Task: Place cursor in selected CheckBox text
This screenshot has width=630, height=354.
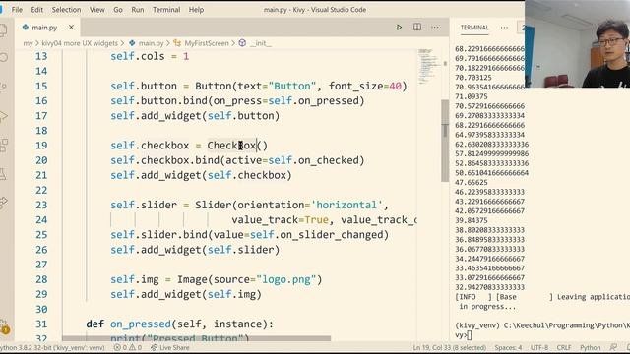Action: click(231, 146)
